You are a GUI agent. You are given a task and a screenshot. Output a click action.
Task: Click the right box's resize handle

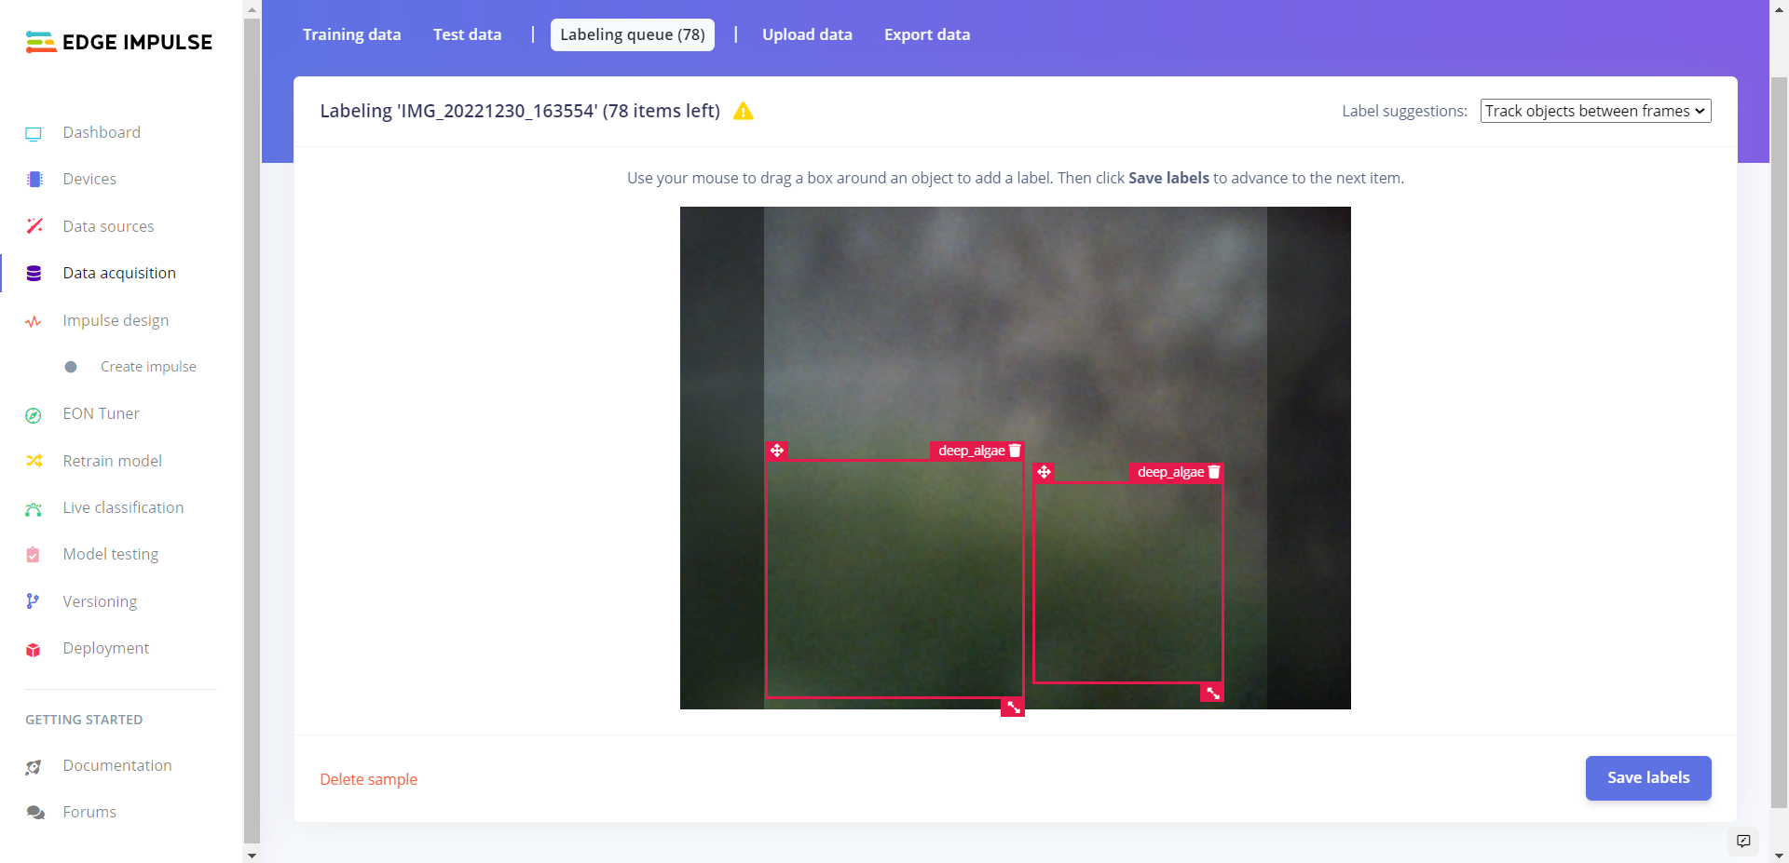(x=1212, y=693)
